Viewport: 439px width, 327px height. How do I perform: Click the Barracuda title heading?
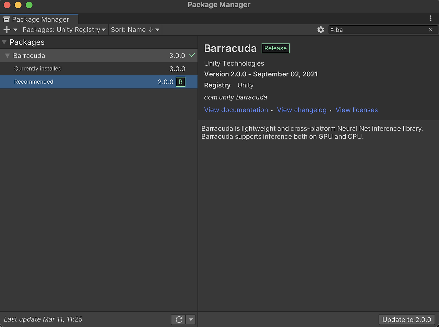coord(230,48)
